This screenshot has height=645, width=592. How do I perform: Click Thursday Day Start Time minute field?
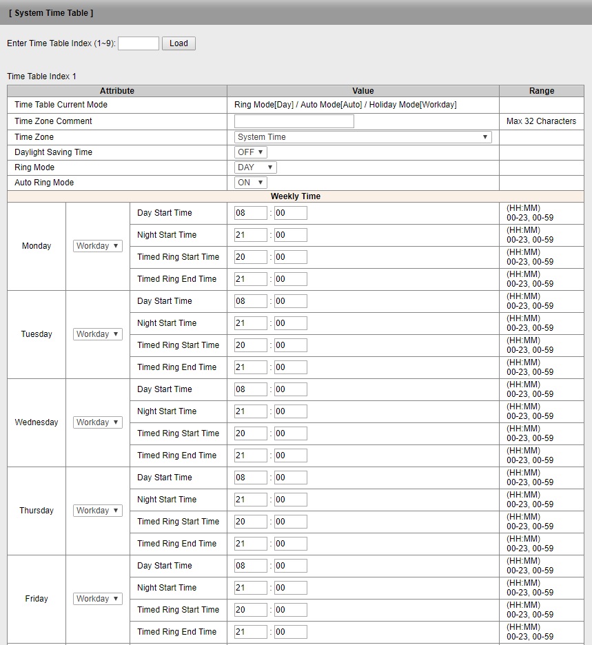[x=290, y=478]
